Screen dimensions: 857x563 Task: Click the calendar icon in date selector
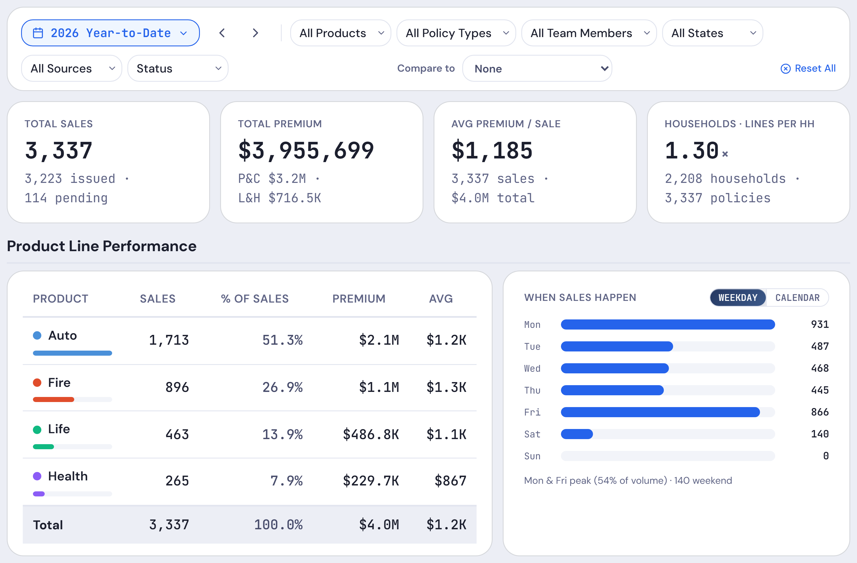point(38,33)
